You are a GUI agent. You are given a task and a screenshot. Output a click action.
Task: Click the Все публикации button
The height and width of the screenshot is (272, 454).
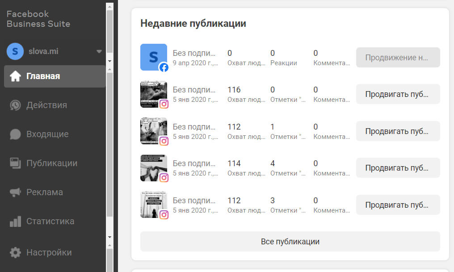[290, 242]
